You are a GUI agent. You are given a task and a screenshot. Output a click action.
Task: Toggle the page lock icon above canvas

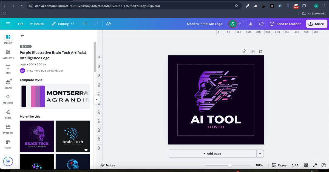(x=245, y=51)
